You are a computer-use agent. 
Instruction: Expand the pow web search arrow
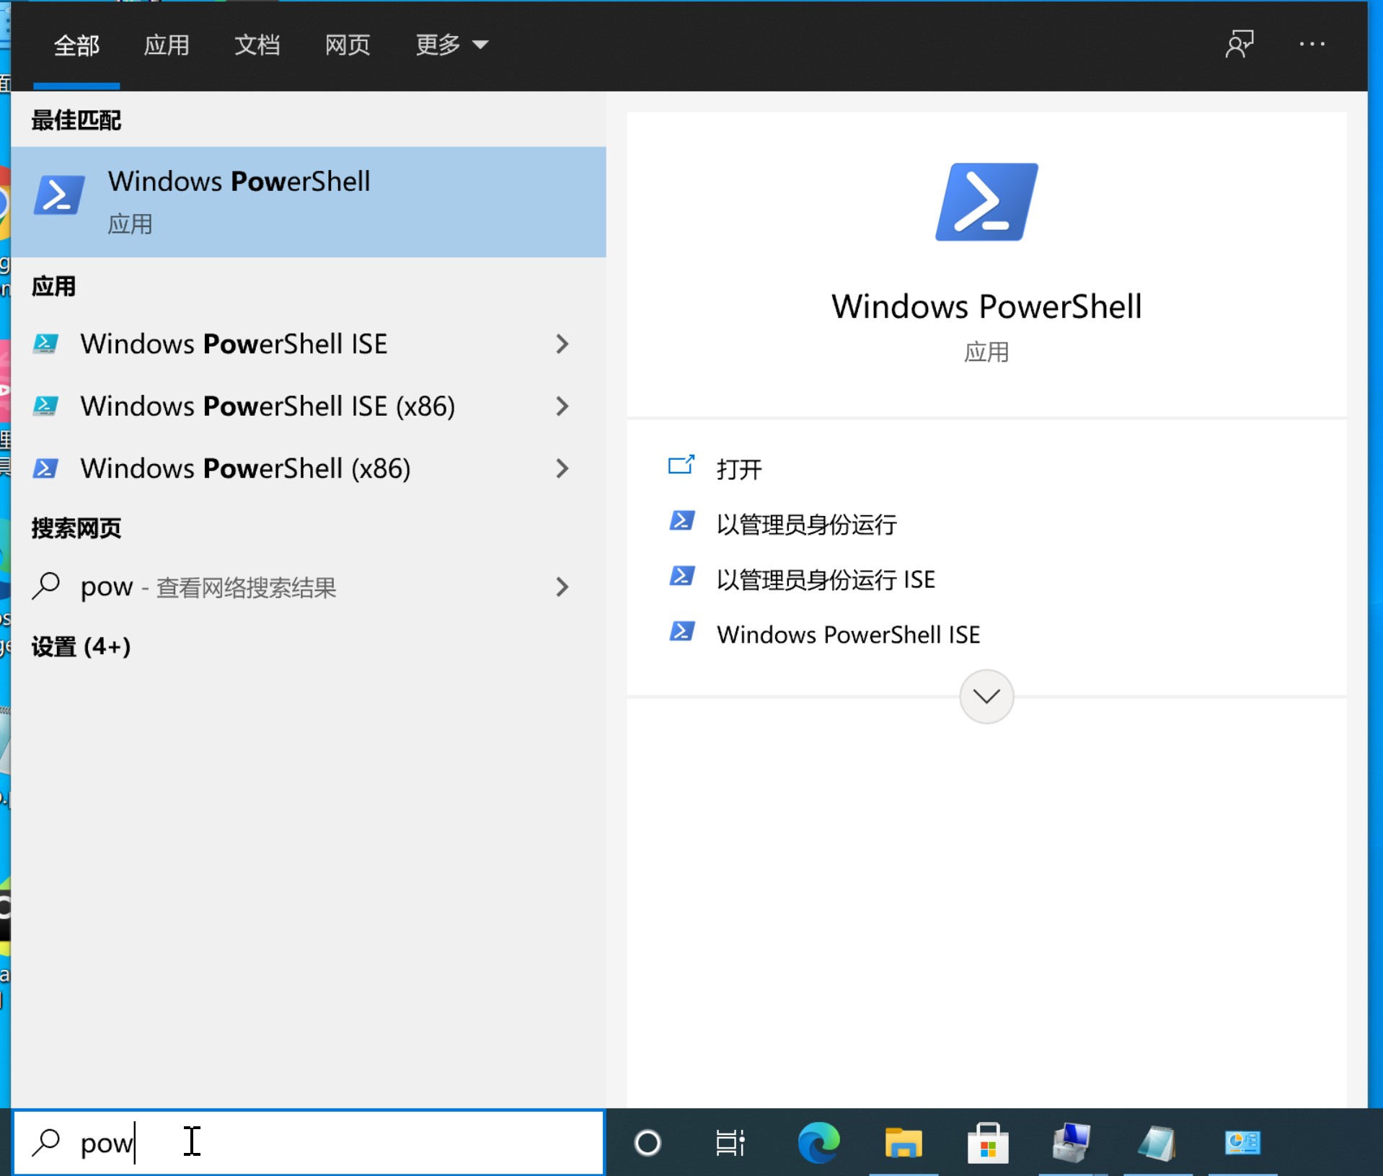[562, 587]
